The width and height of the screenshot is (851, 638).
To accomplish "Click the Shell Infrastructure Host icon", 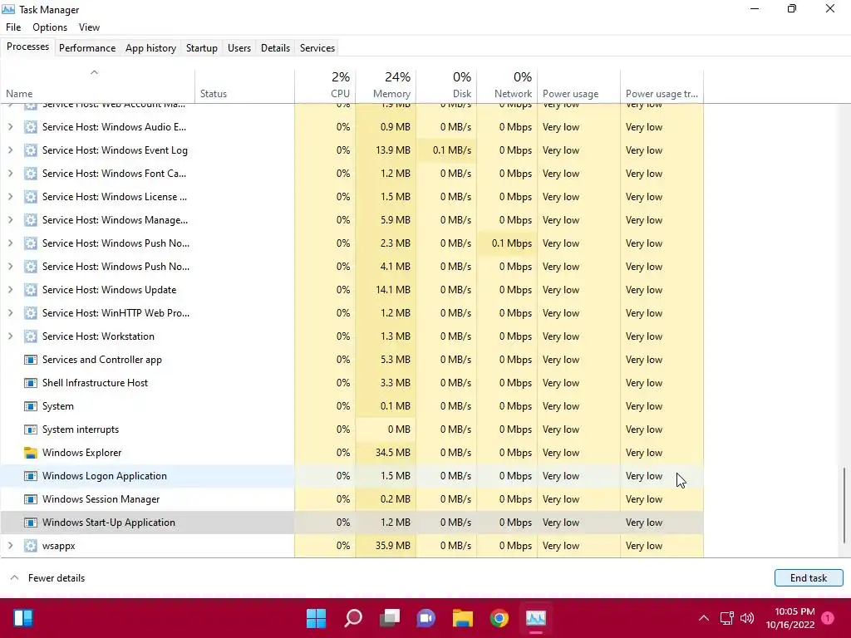I will [31, 382].
